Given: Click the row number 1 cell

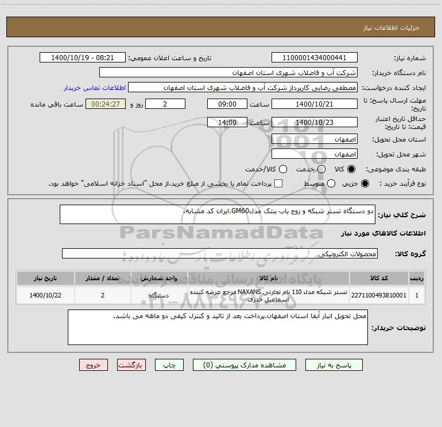Looking at the screenshot, I should [x=417, y=295].
